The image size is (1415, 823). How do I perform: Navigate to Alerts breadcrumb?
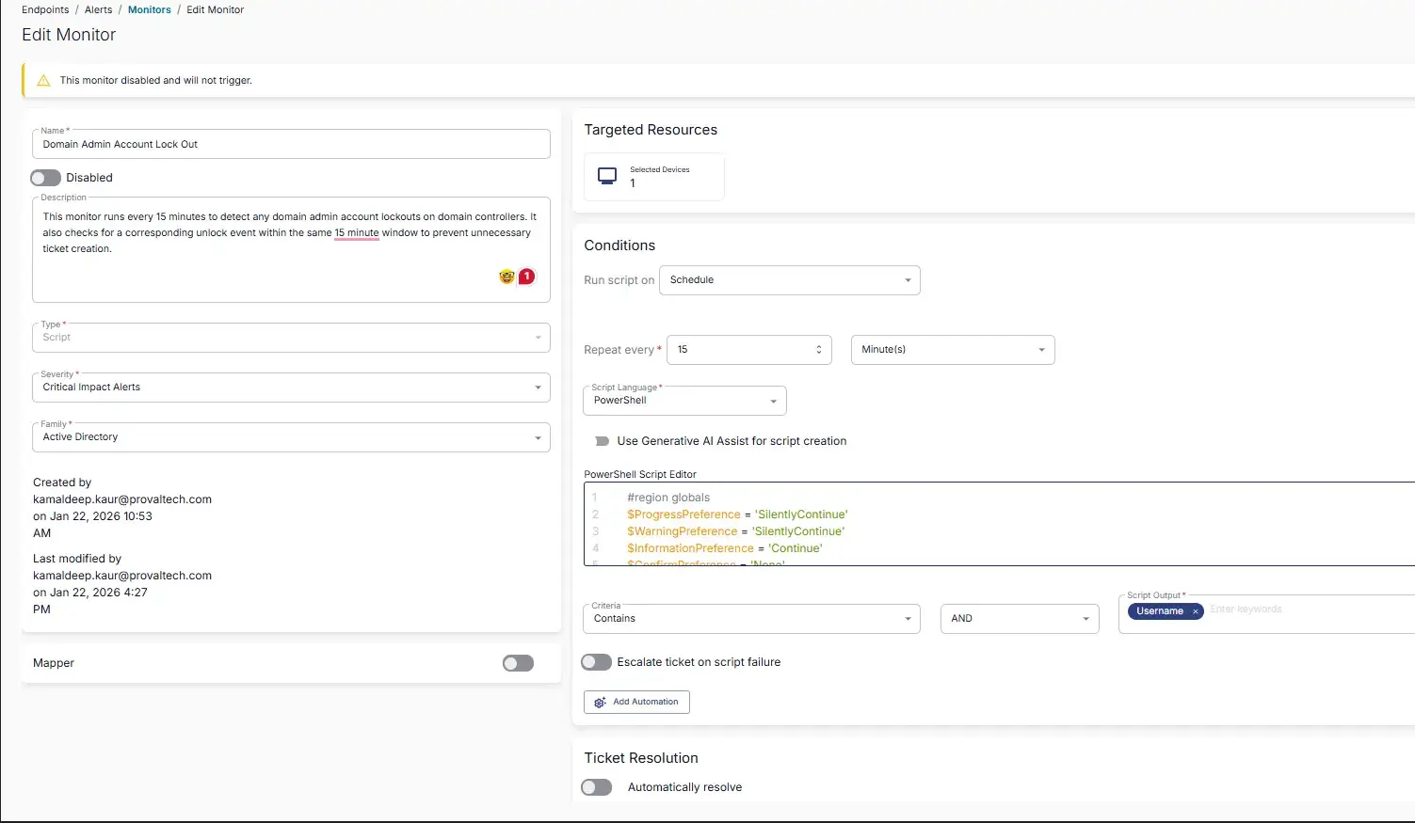tap(98, 9)
